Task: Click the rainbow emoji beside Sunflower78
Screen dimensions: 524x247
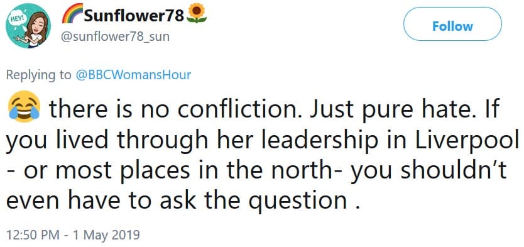Action: 72,13
